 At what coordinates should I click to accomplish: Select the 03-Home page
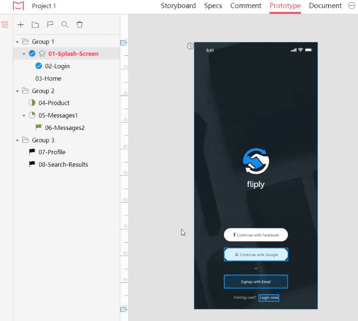click(48, 79)
